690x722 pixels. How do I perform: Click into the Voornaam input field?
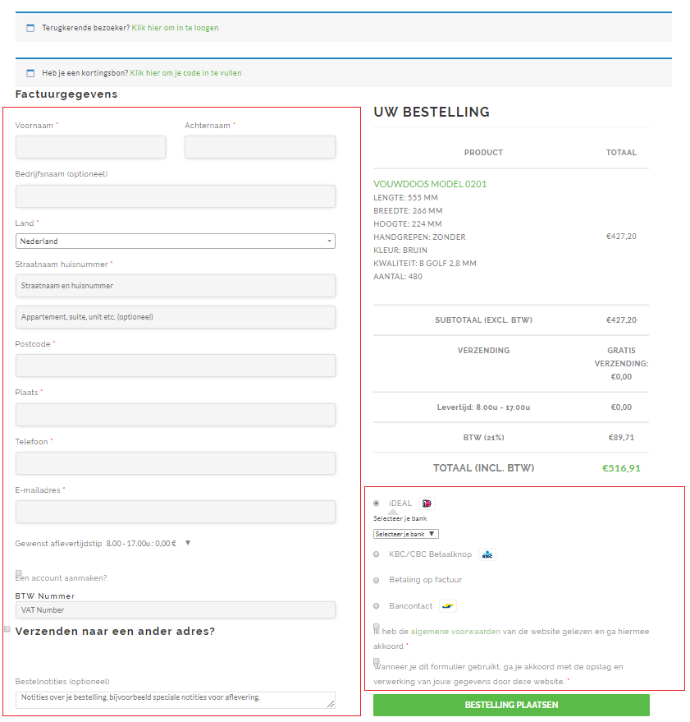90,147
